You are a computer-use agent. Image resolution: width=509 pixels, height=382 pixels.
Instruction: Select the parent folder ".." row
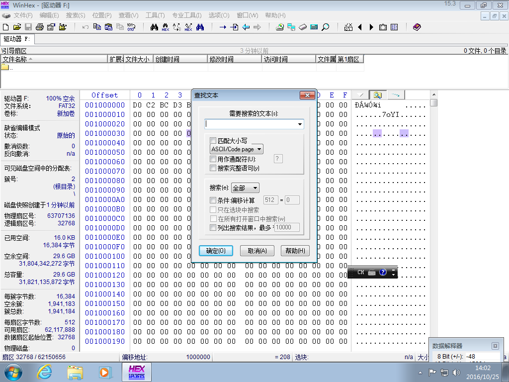[x=7, y=68]
